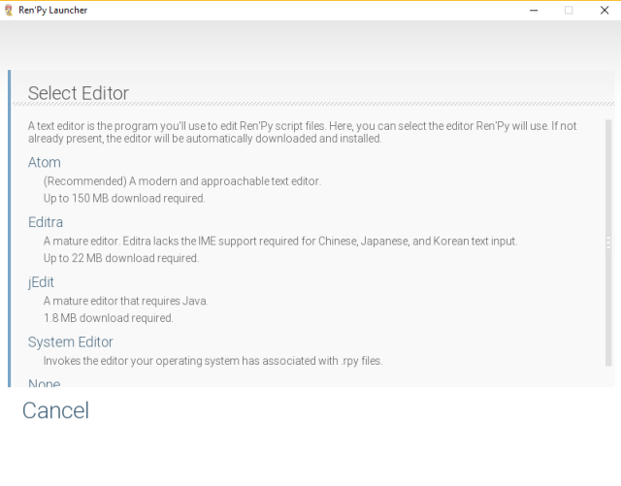Select the System Editor option

click(71, 341)
